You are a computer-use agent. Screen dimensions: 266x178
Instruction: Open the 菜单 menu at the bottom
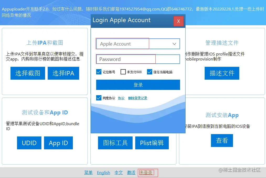pos(88,172)
